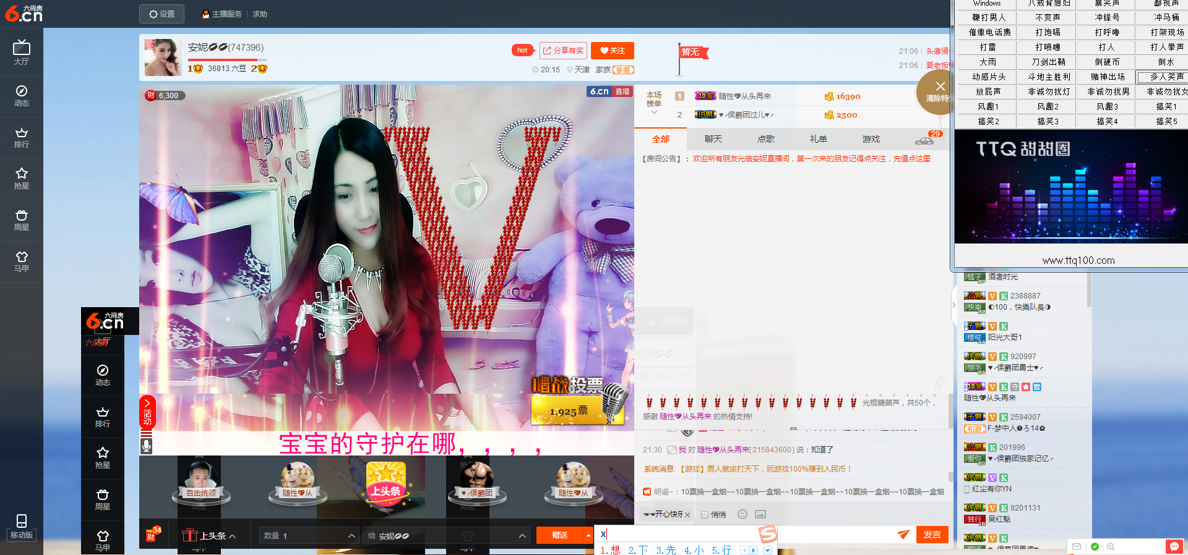The image size is (1188, 555).
Task: Expand the Sogou candidate list dropdown arrow
Action: tap(767, 550)
